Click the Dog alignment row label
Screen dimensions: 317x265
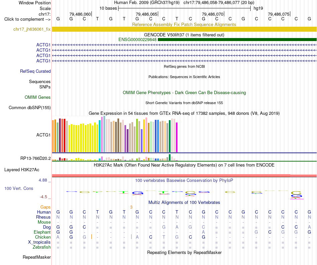pos(47,227)
